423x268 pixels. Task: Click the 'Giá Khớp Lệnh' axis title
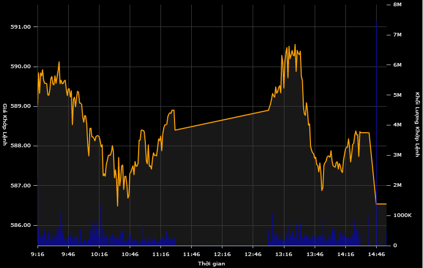coord(5,124)
